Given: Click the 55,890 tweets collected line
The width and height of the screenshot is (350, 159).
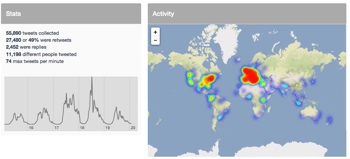Looking at the screenshot, I should click(33, 33).
